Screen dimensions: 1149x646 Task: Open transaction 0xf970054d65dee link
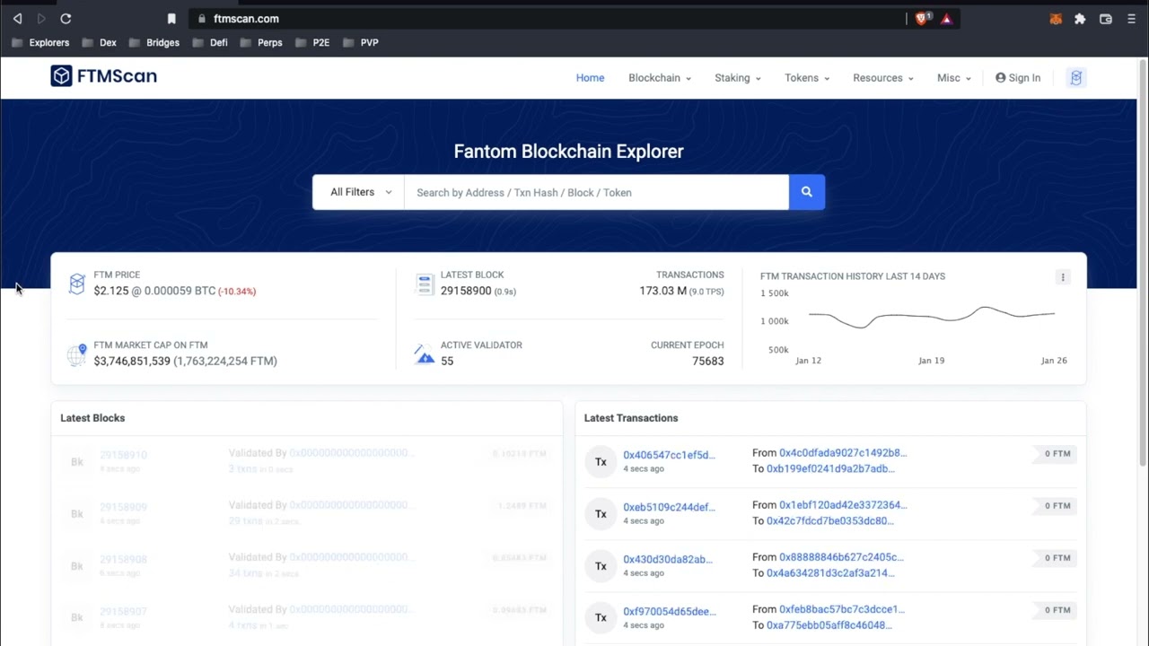pos(670,611)
